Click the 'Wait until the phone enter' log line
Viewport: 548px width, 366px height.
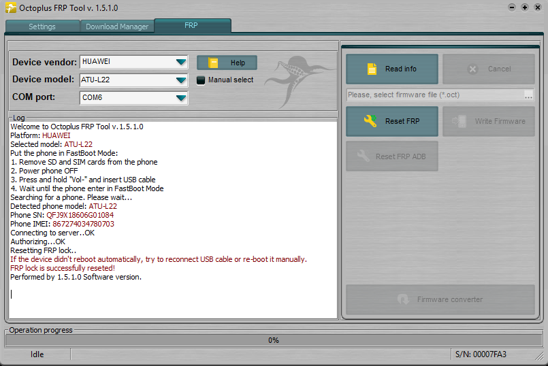[87, 188]
